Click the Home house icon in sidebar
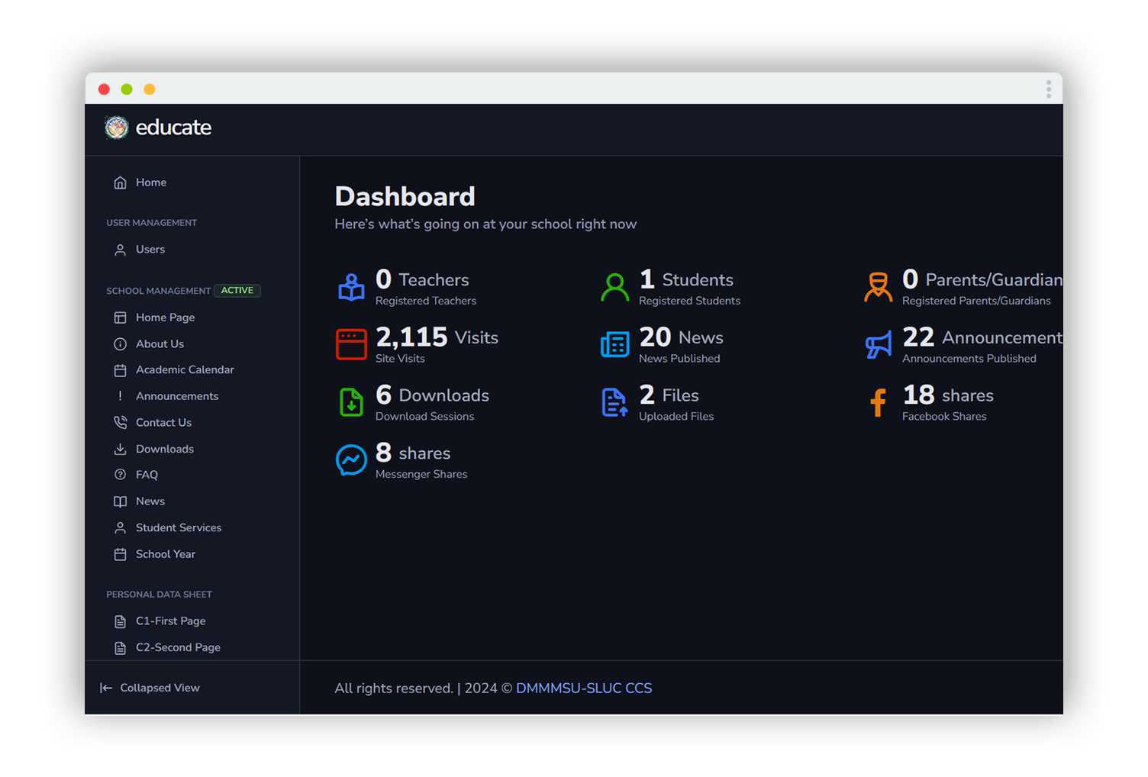The width and height of the screenshot is (1148, 777). [120, 182]
